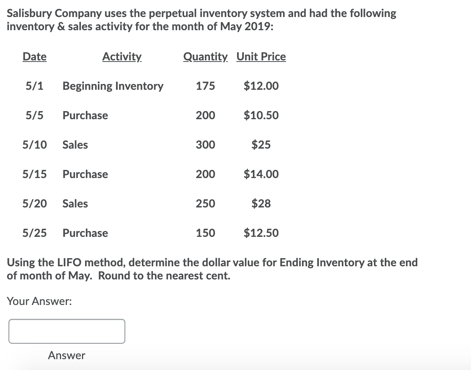Select the $28 sales price

pyautogui.click(x=261, y=204)
